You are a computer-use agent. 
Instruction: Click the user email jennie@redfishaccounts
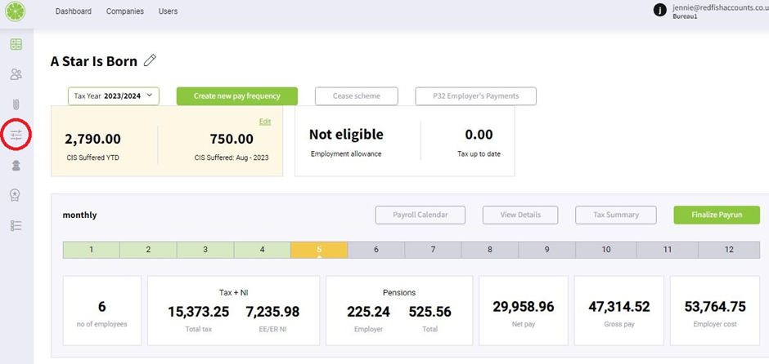[x=721, y=8]
